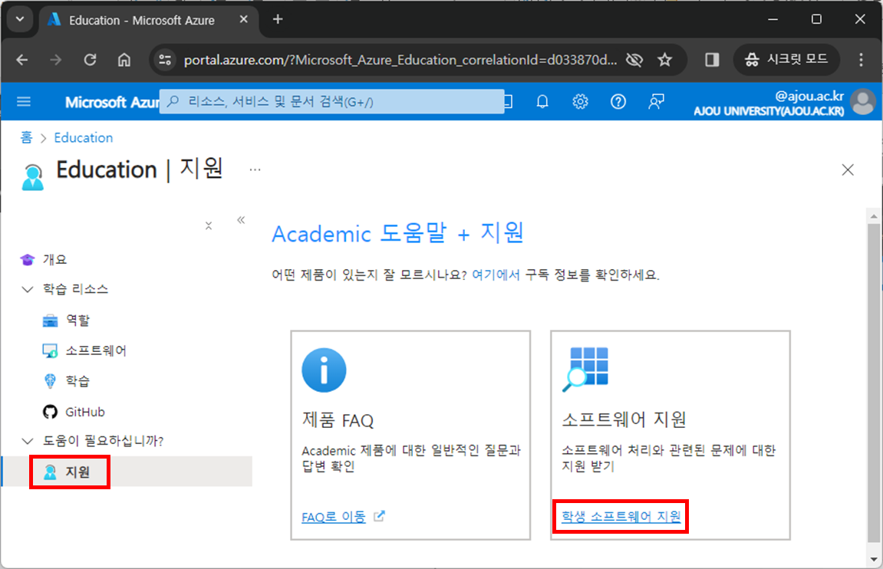Click the browser forward arrow
The width and height of the screenshot is (883, 569).
[56, 60]
